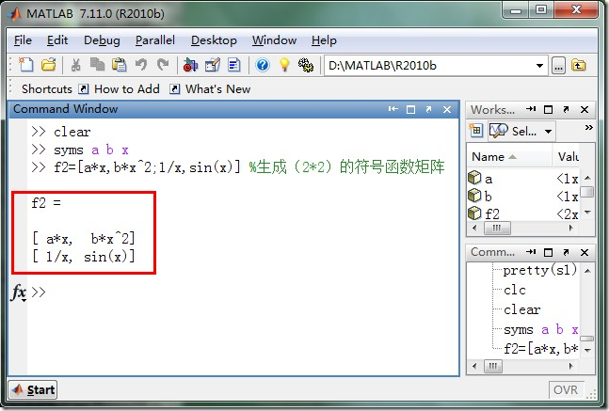The width and height of the screenshot is (609, 411).
Task: Create new variable in Workspace toolbar
Action: tap(475, 131)
